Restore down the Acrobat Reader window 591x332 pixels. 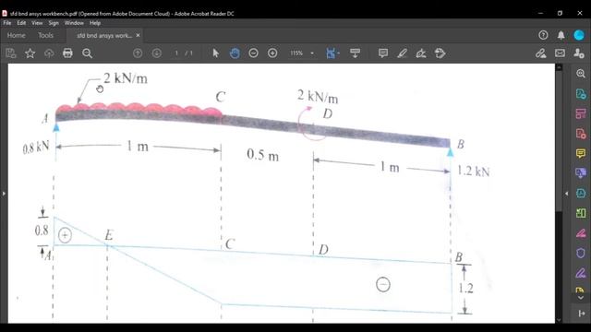[561, 13]
